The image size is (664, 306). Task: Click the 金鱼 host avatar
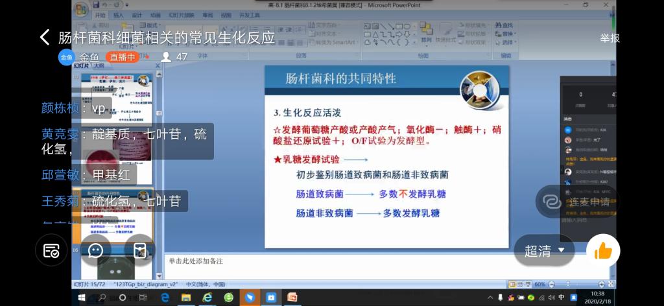(66, 57)
